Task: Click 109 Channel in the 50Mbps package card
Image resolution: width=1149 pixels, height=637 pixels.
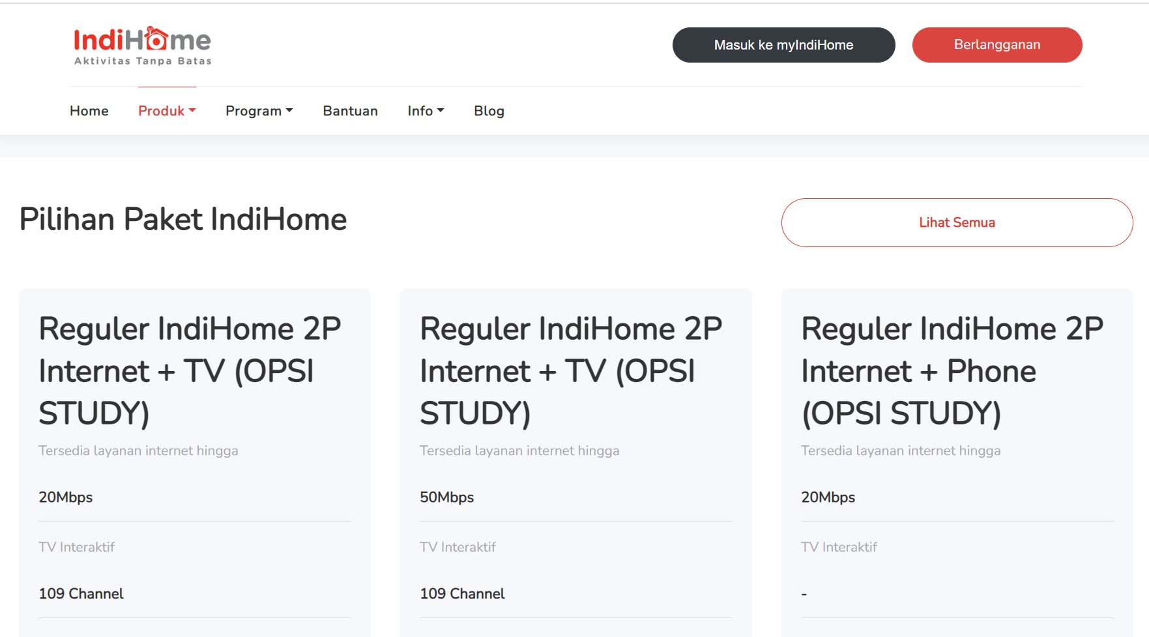Action: 462,593
